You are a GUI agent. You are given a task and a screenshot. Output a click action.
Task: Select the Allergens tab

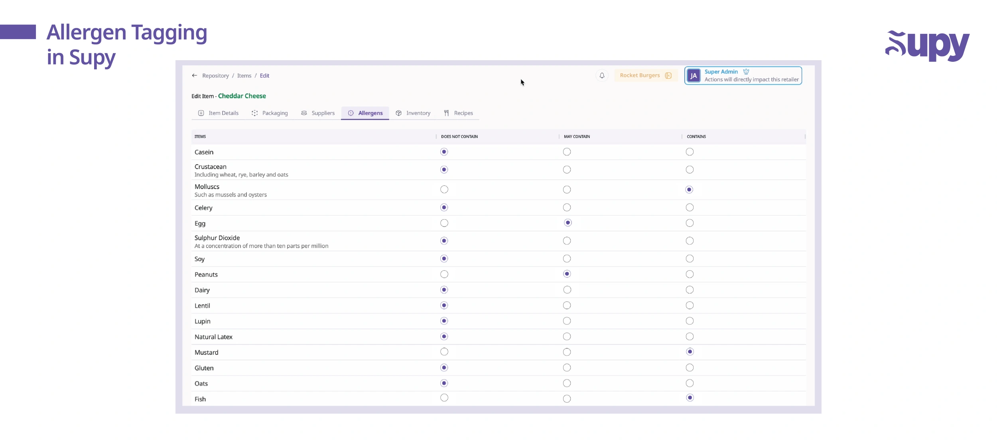[x=365, y=113]
